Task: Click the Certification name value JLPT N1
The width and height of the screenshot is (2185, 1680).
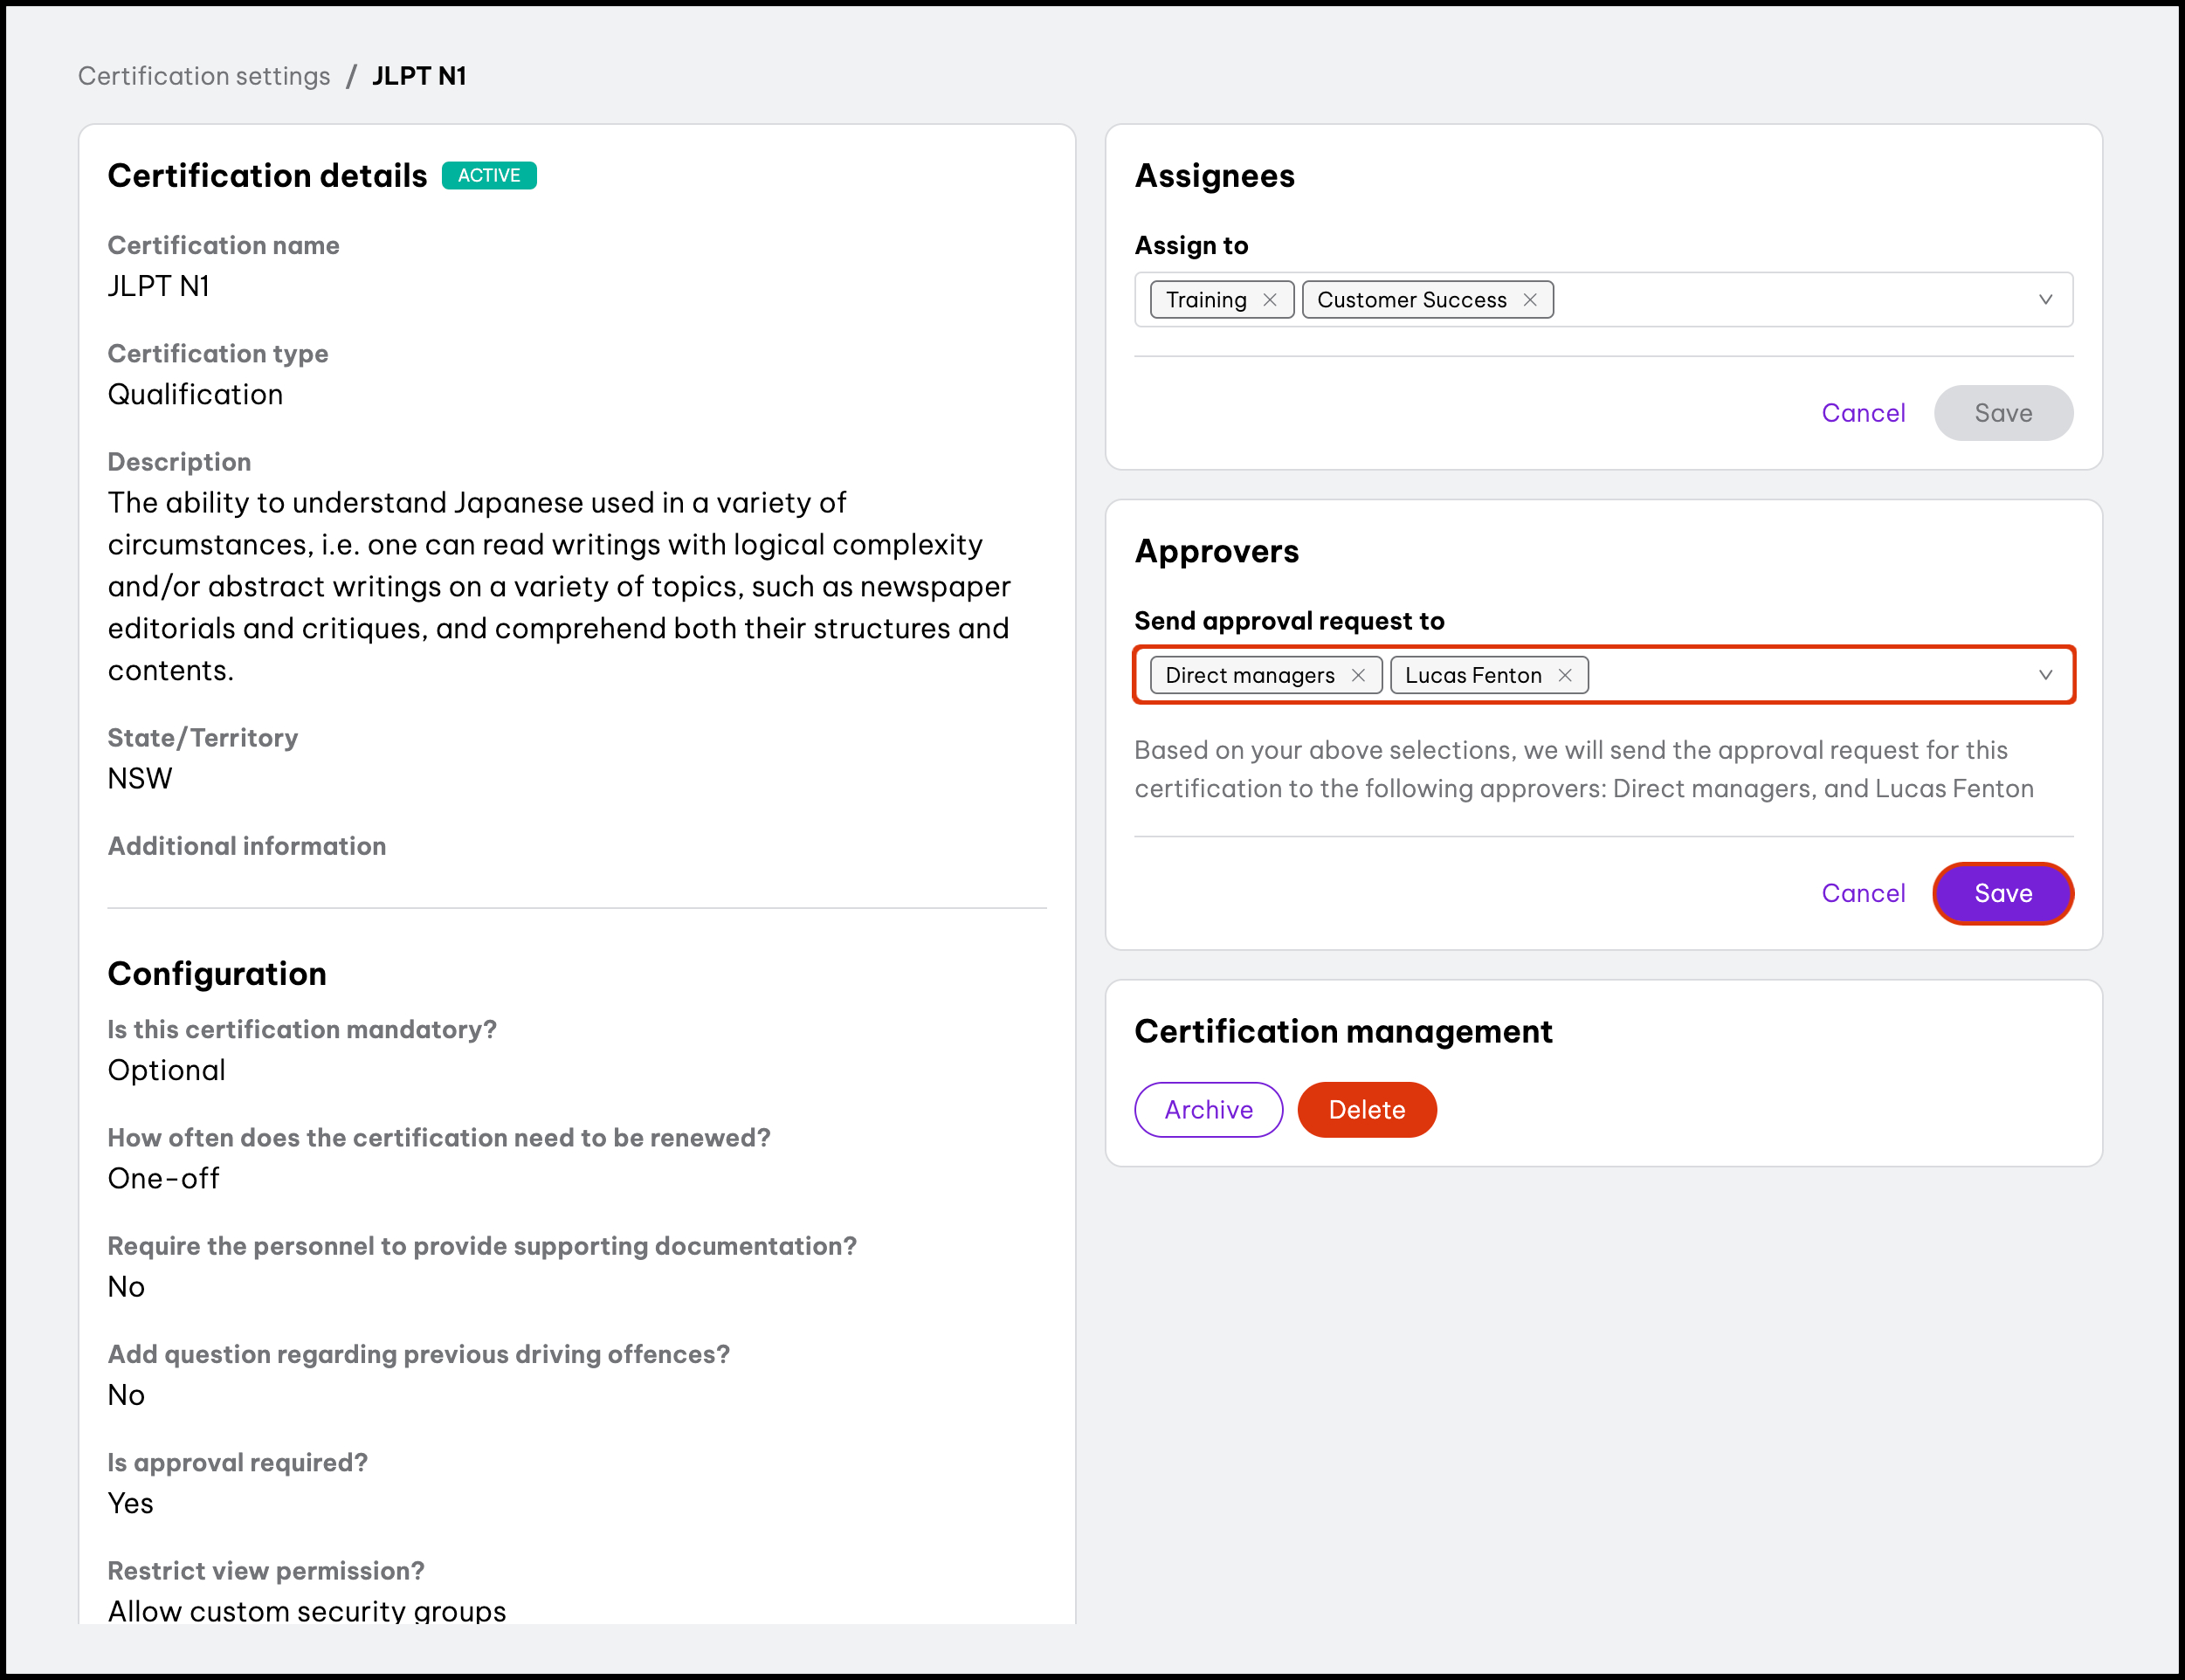Action: (x=158, y=286)
